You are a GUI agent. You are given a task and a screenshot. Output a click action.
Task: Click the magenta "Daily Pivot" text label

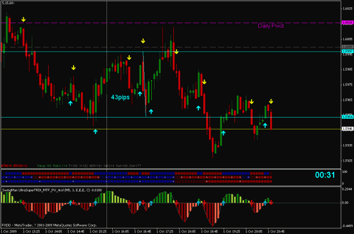click(x=271, y=26)
